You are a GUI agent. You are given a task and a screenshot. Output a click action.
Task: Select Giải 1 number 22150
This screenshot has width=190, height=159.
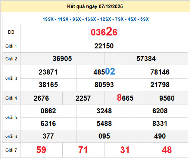coord(104,46)
